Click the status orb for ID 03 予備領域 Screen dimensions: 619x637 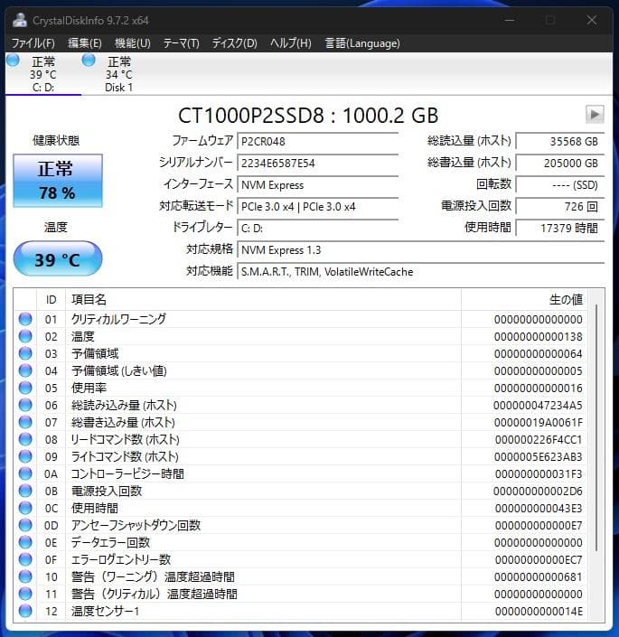pos(25,353)
